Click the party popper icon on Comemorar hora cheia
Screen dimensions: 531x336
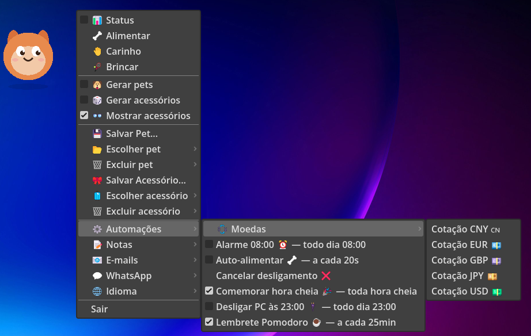(x=327, y=291)
